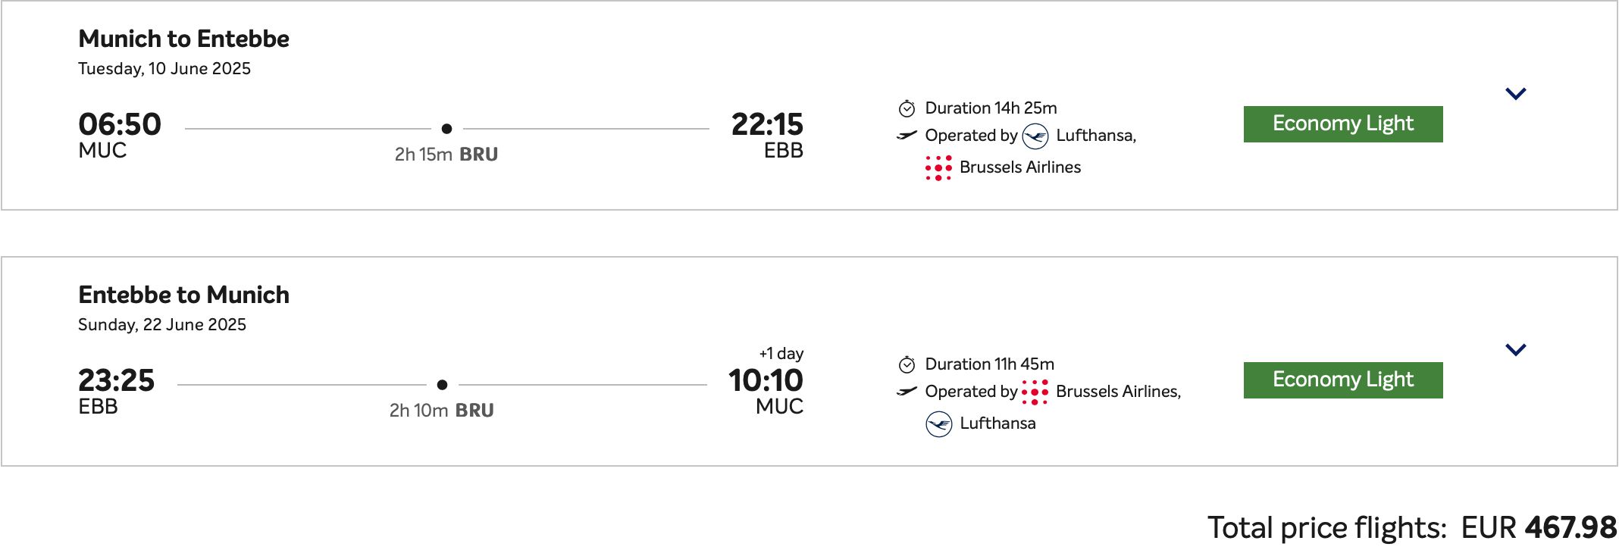Click the airplane icon on the return flight
1619x550 pixels.
tap(907, 392)
